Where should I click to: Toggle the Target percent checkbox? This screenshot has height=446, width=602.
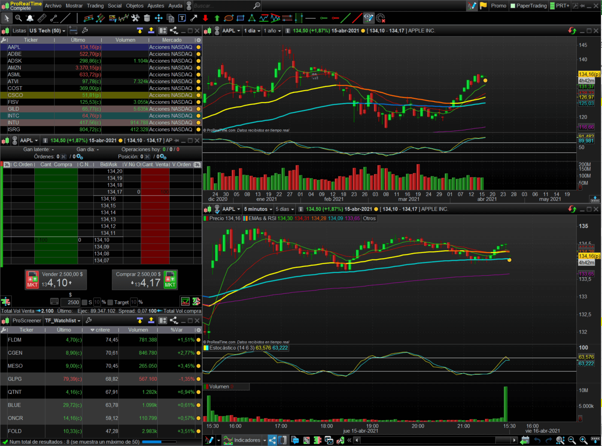[x=110, y=302]
